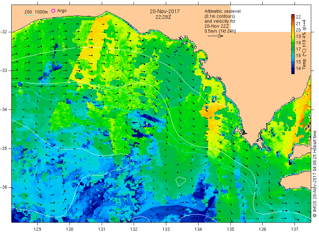Image resolution: width=319 pixels, height=234 pixels.
Task: Click the 136 longitude axis label
Action: click(262, 229)
